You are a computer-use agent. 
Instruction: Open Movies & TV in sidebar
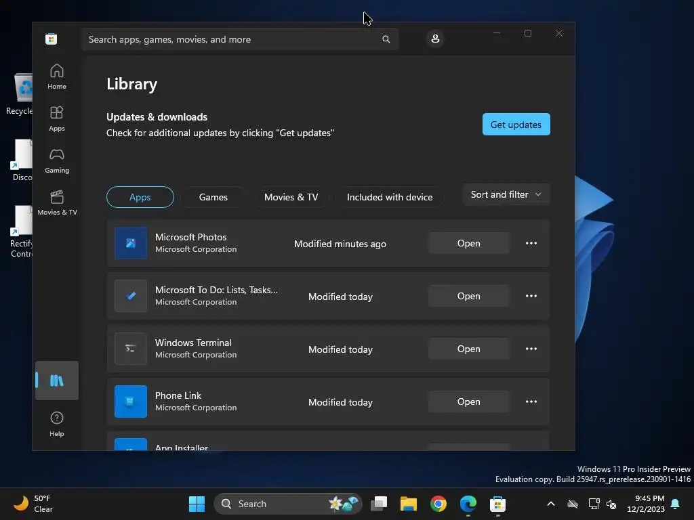[x=57, y=202]
